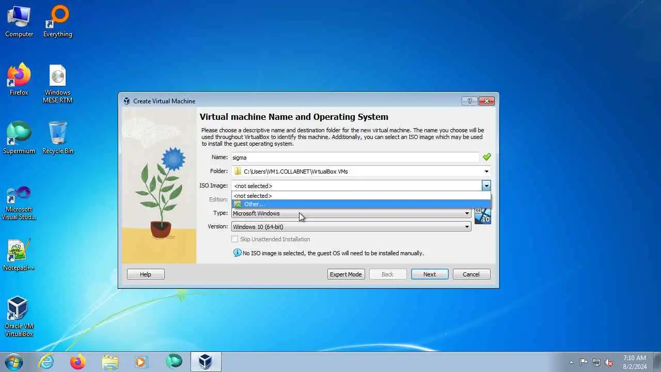
Task: Open Windows Explorer folder in taskbar
Action: tap(110, 362)
